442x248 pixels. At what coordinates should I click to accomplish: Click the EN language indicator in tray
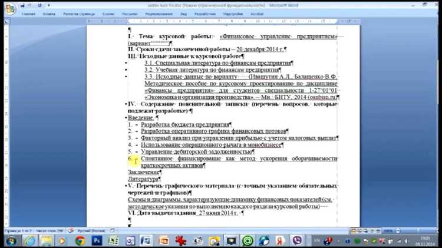click(x=317, y=241)
